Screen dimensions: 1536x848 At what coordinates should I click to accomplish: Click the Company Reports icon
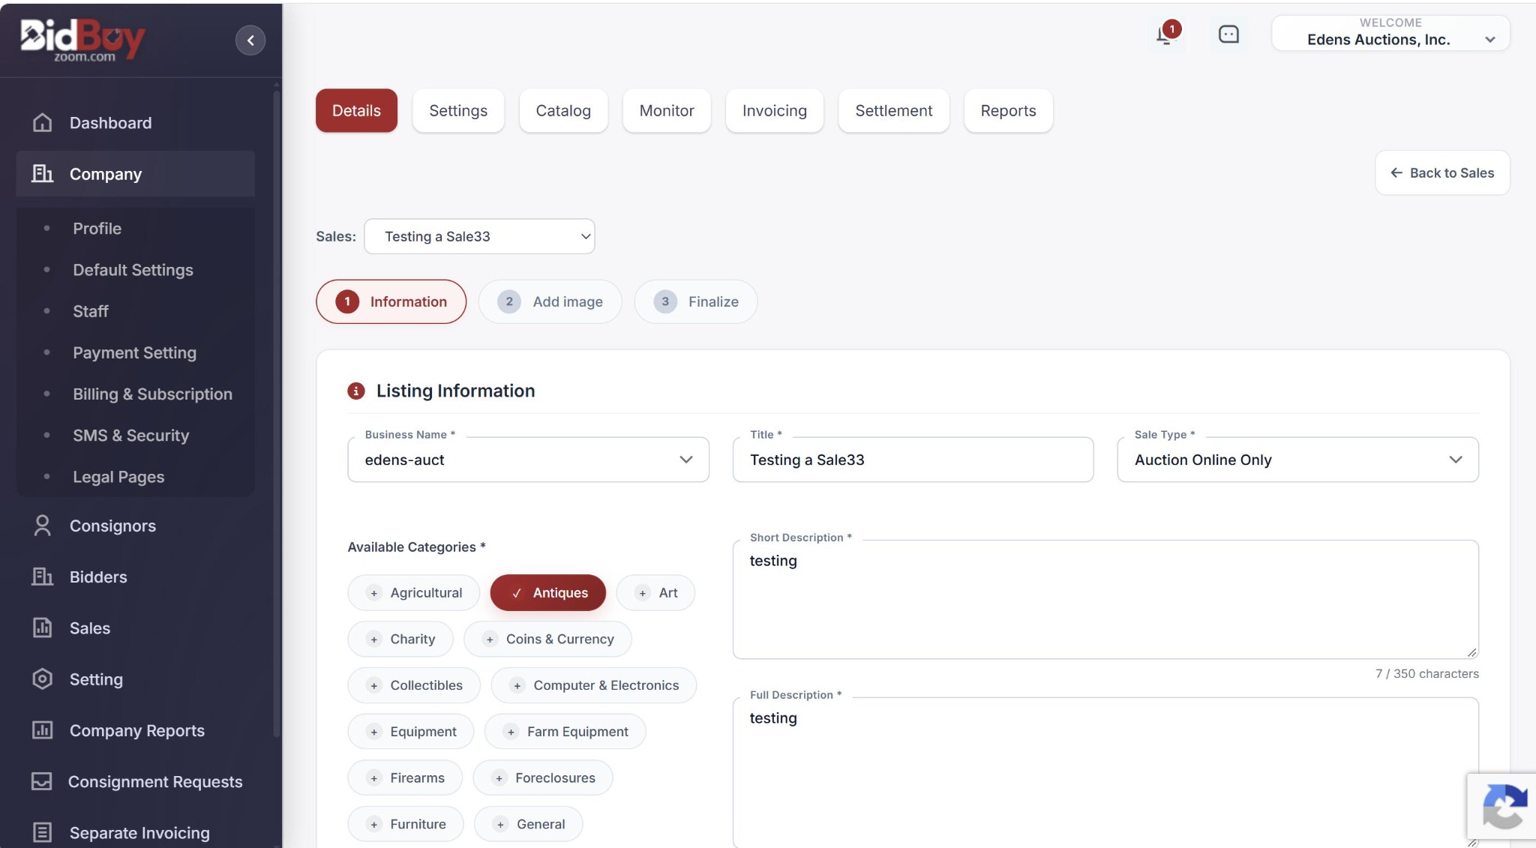(x=43, y=730)
